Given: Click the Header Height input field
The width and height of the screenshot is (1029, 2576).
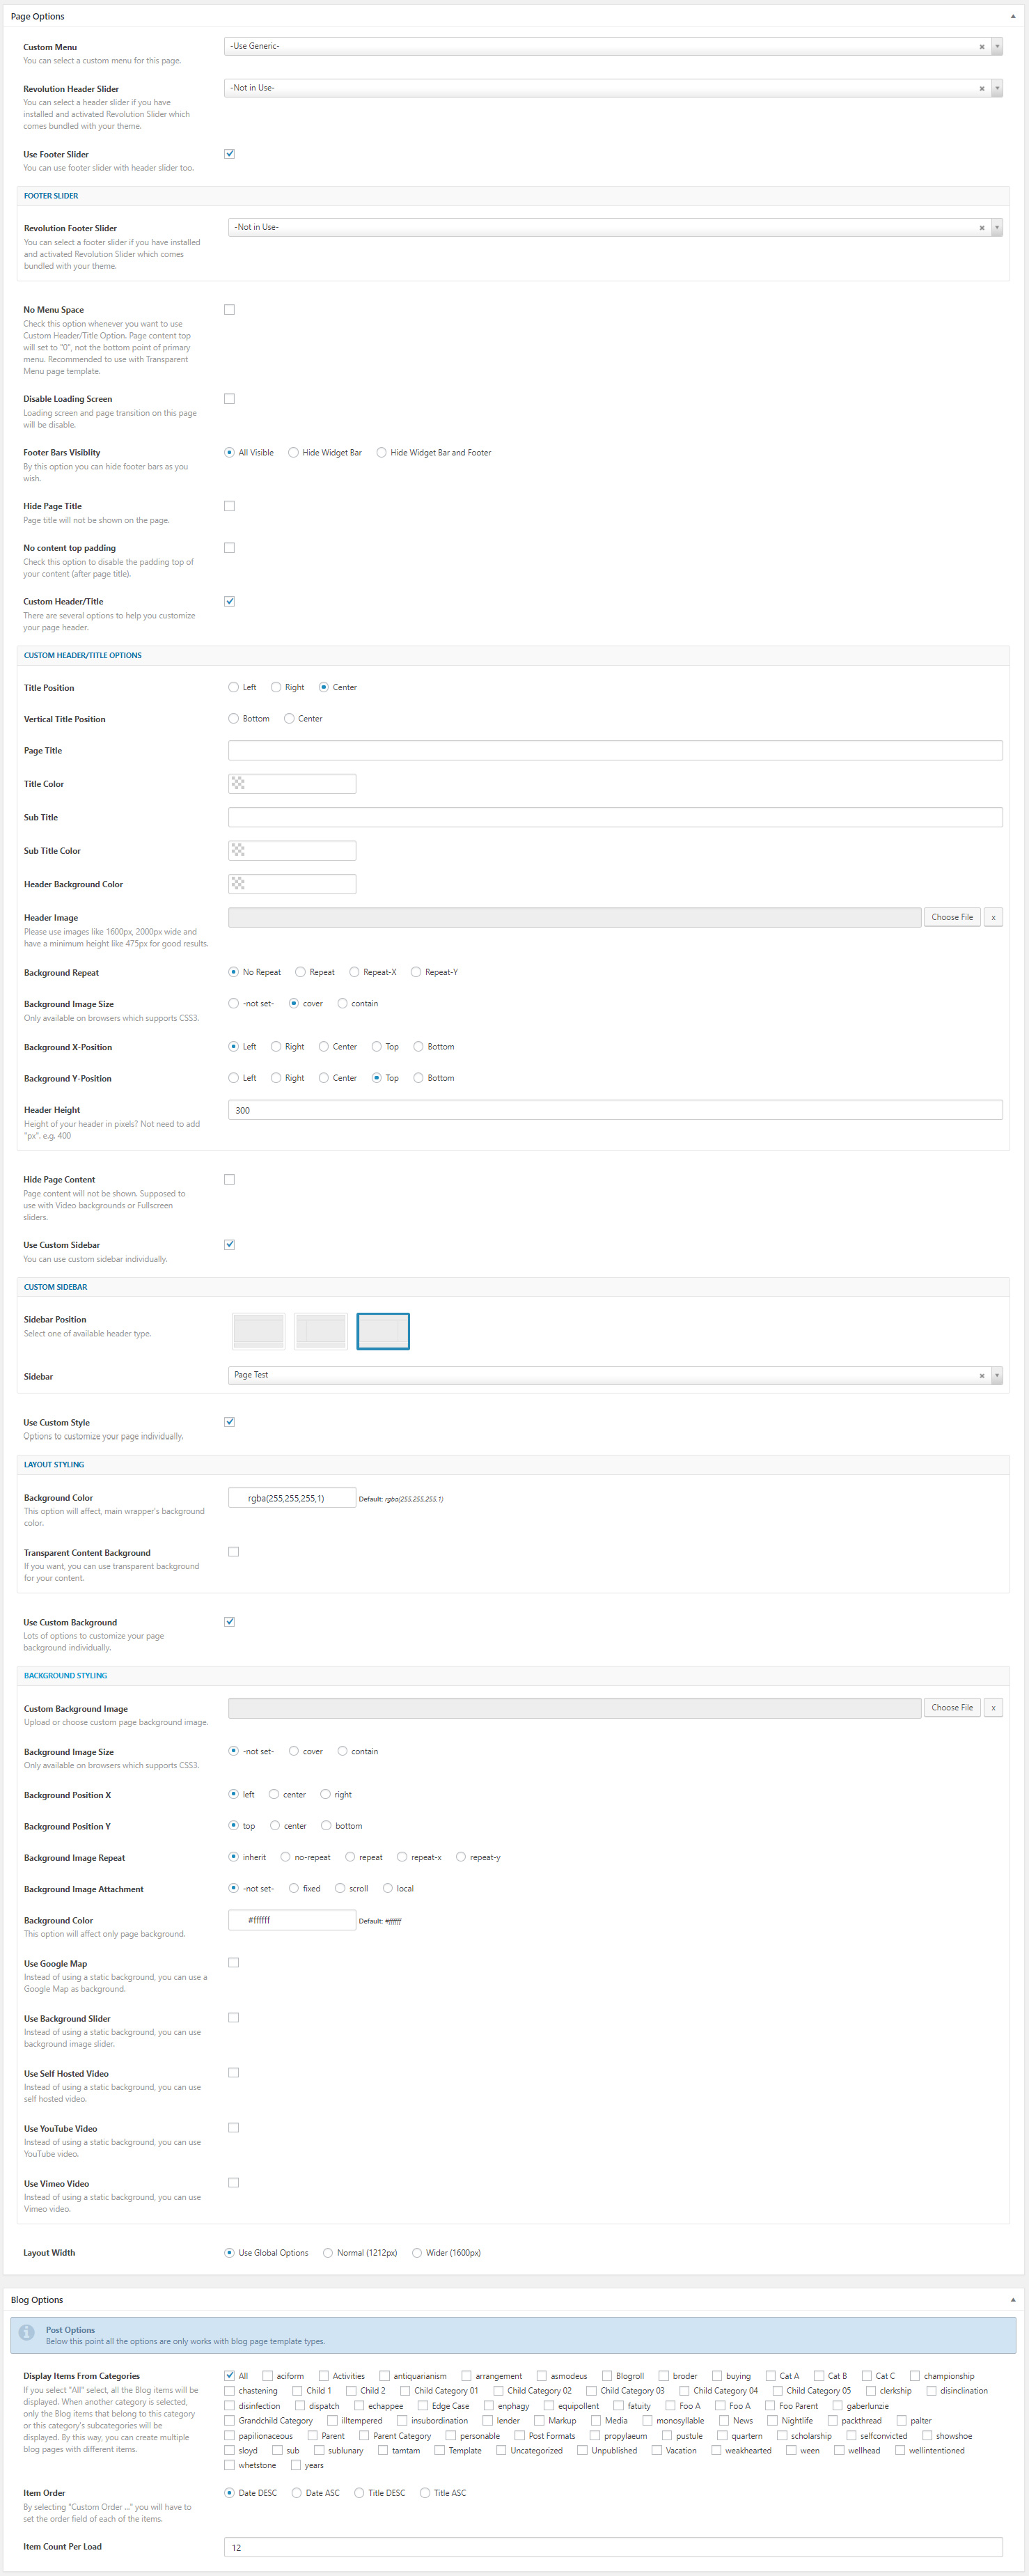Looking at the screenshot, I should tap(614, 1110).
